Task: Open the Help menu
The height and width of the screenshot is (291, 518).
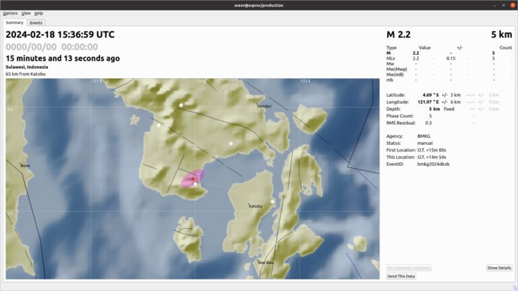Action: pos(38,13)
